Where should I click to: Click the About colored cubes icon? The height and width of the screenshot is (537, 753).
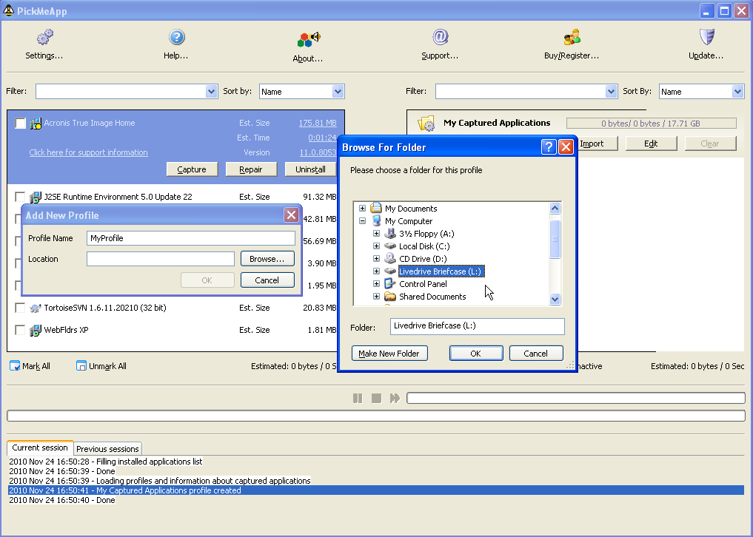click(x=308, y=39)
